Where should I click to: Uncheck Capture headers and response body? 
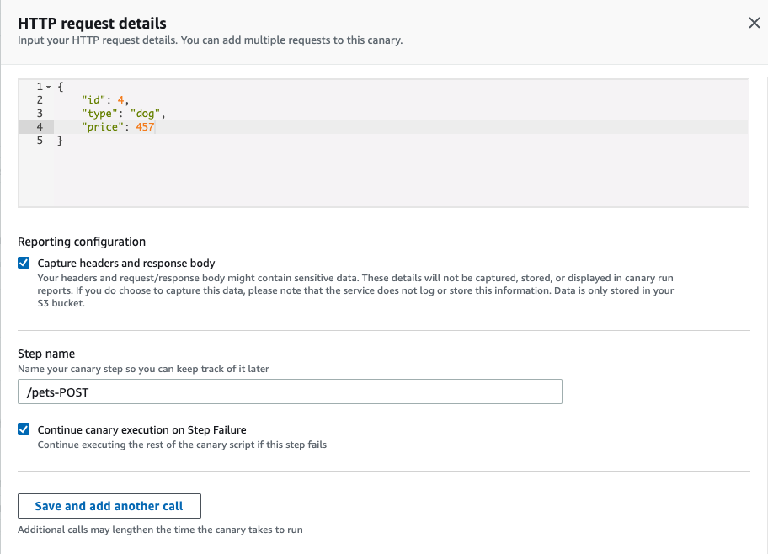click(x=23, y=263)
